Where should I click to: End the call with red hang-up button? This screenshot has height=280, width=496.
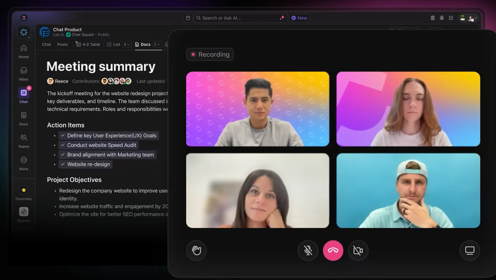333,251
